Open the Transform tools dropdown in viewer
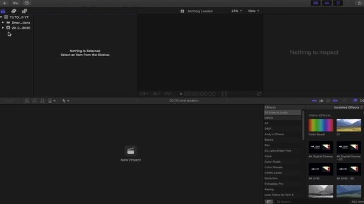 pyautogui.click(x=144, y=93)
